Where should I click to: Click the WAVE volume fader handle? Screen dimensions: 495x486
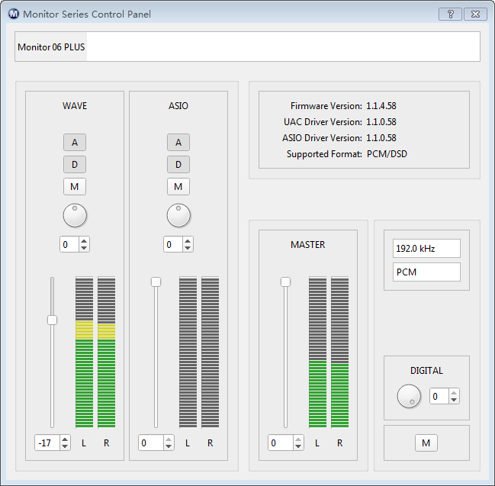[x=52, y=320]
